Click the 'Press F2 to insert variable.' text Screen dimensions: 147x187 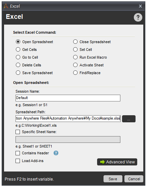[29, 179]
